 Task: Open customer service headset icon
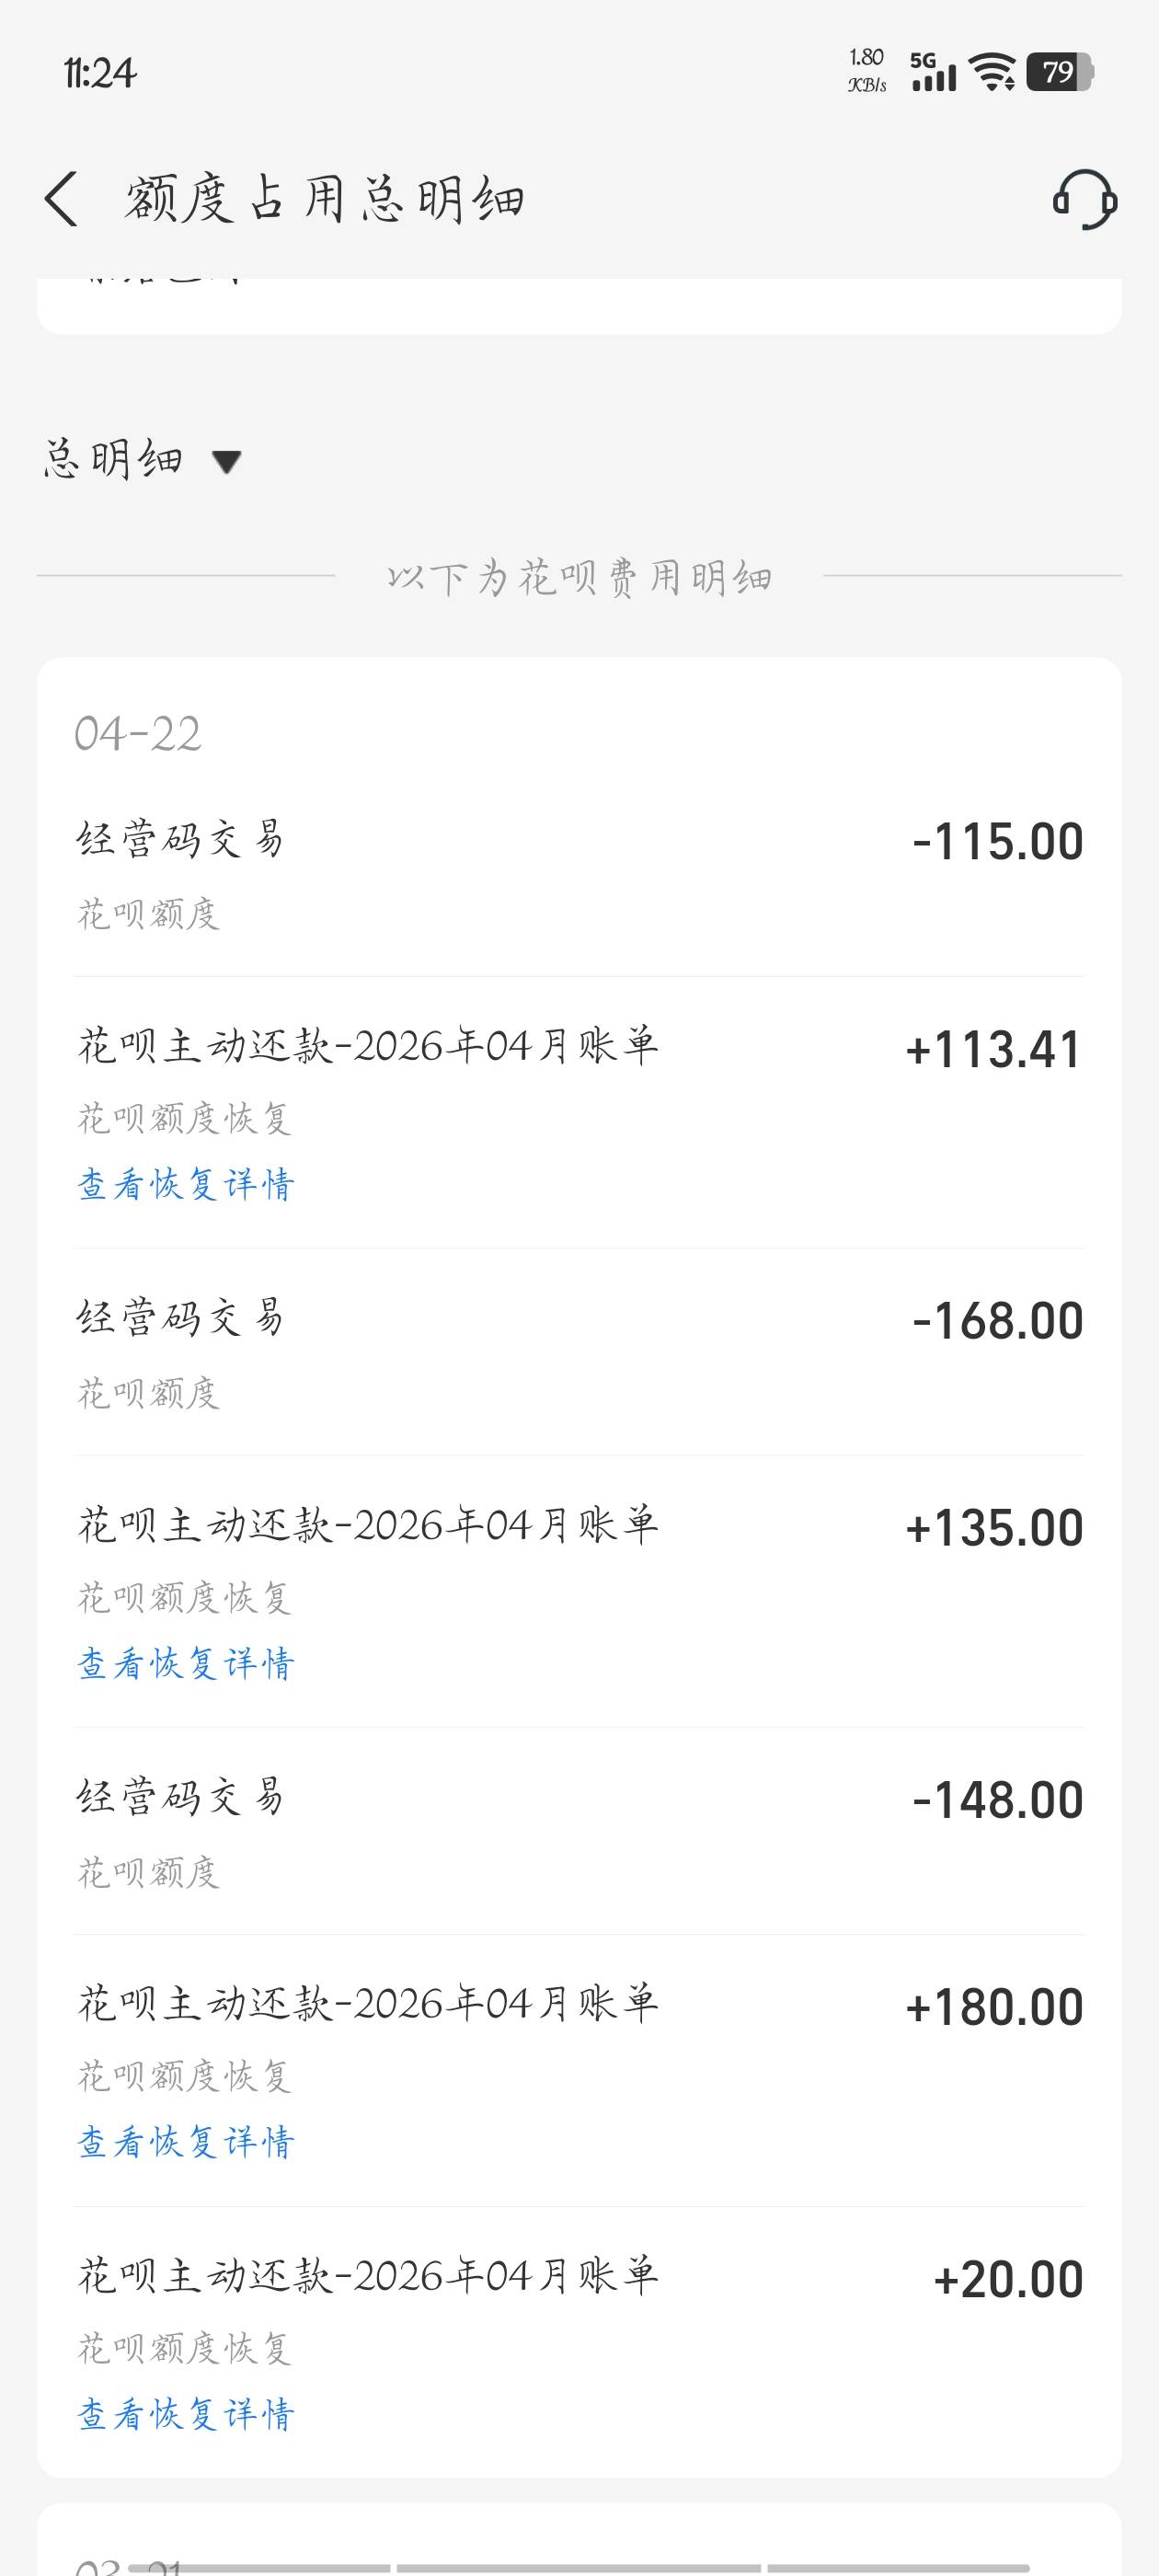(1084, 198)
